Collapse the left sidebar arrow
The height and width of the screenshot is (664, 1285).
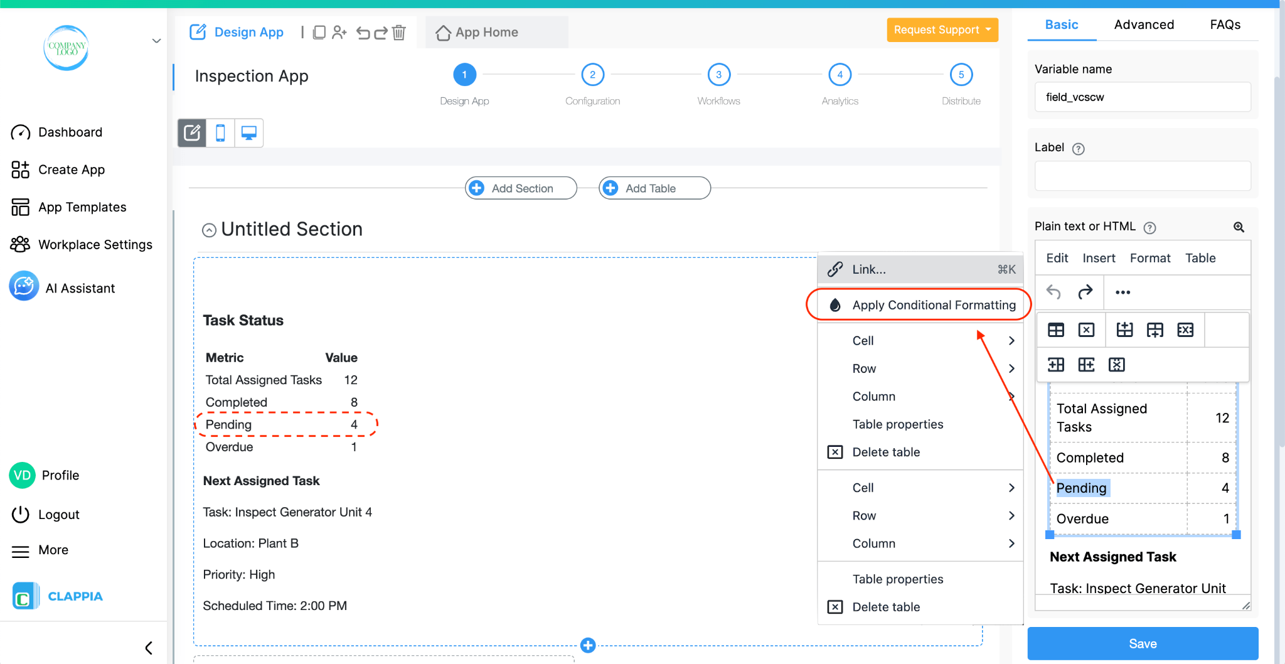click(149, 648)
